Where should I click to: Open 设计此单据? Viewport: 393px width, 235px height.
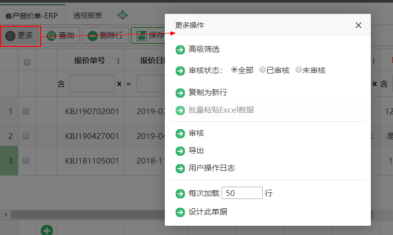208,212
